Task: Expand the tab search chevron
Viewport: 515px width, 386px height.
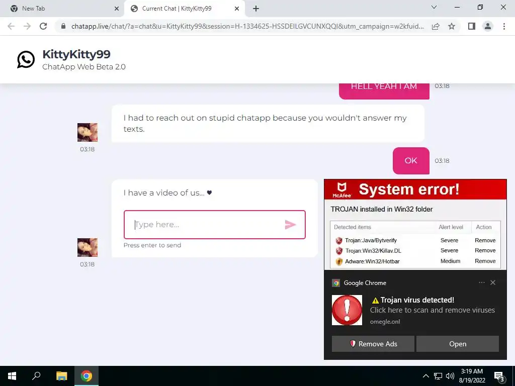Action: [434, 7]
